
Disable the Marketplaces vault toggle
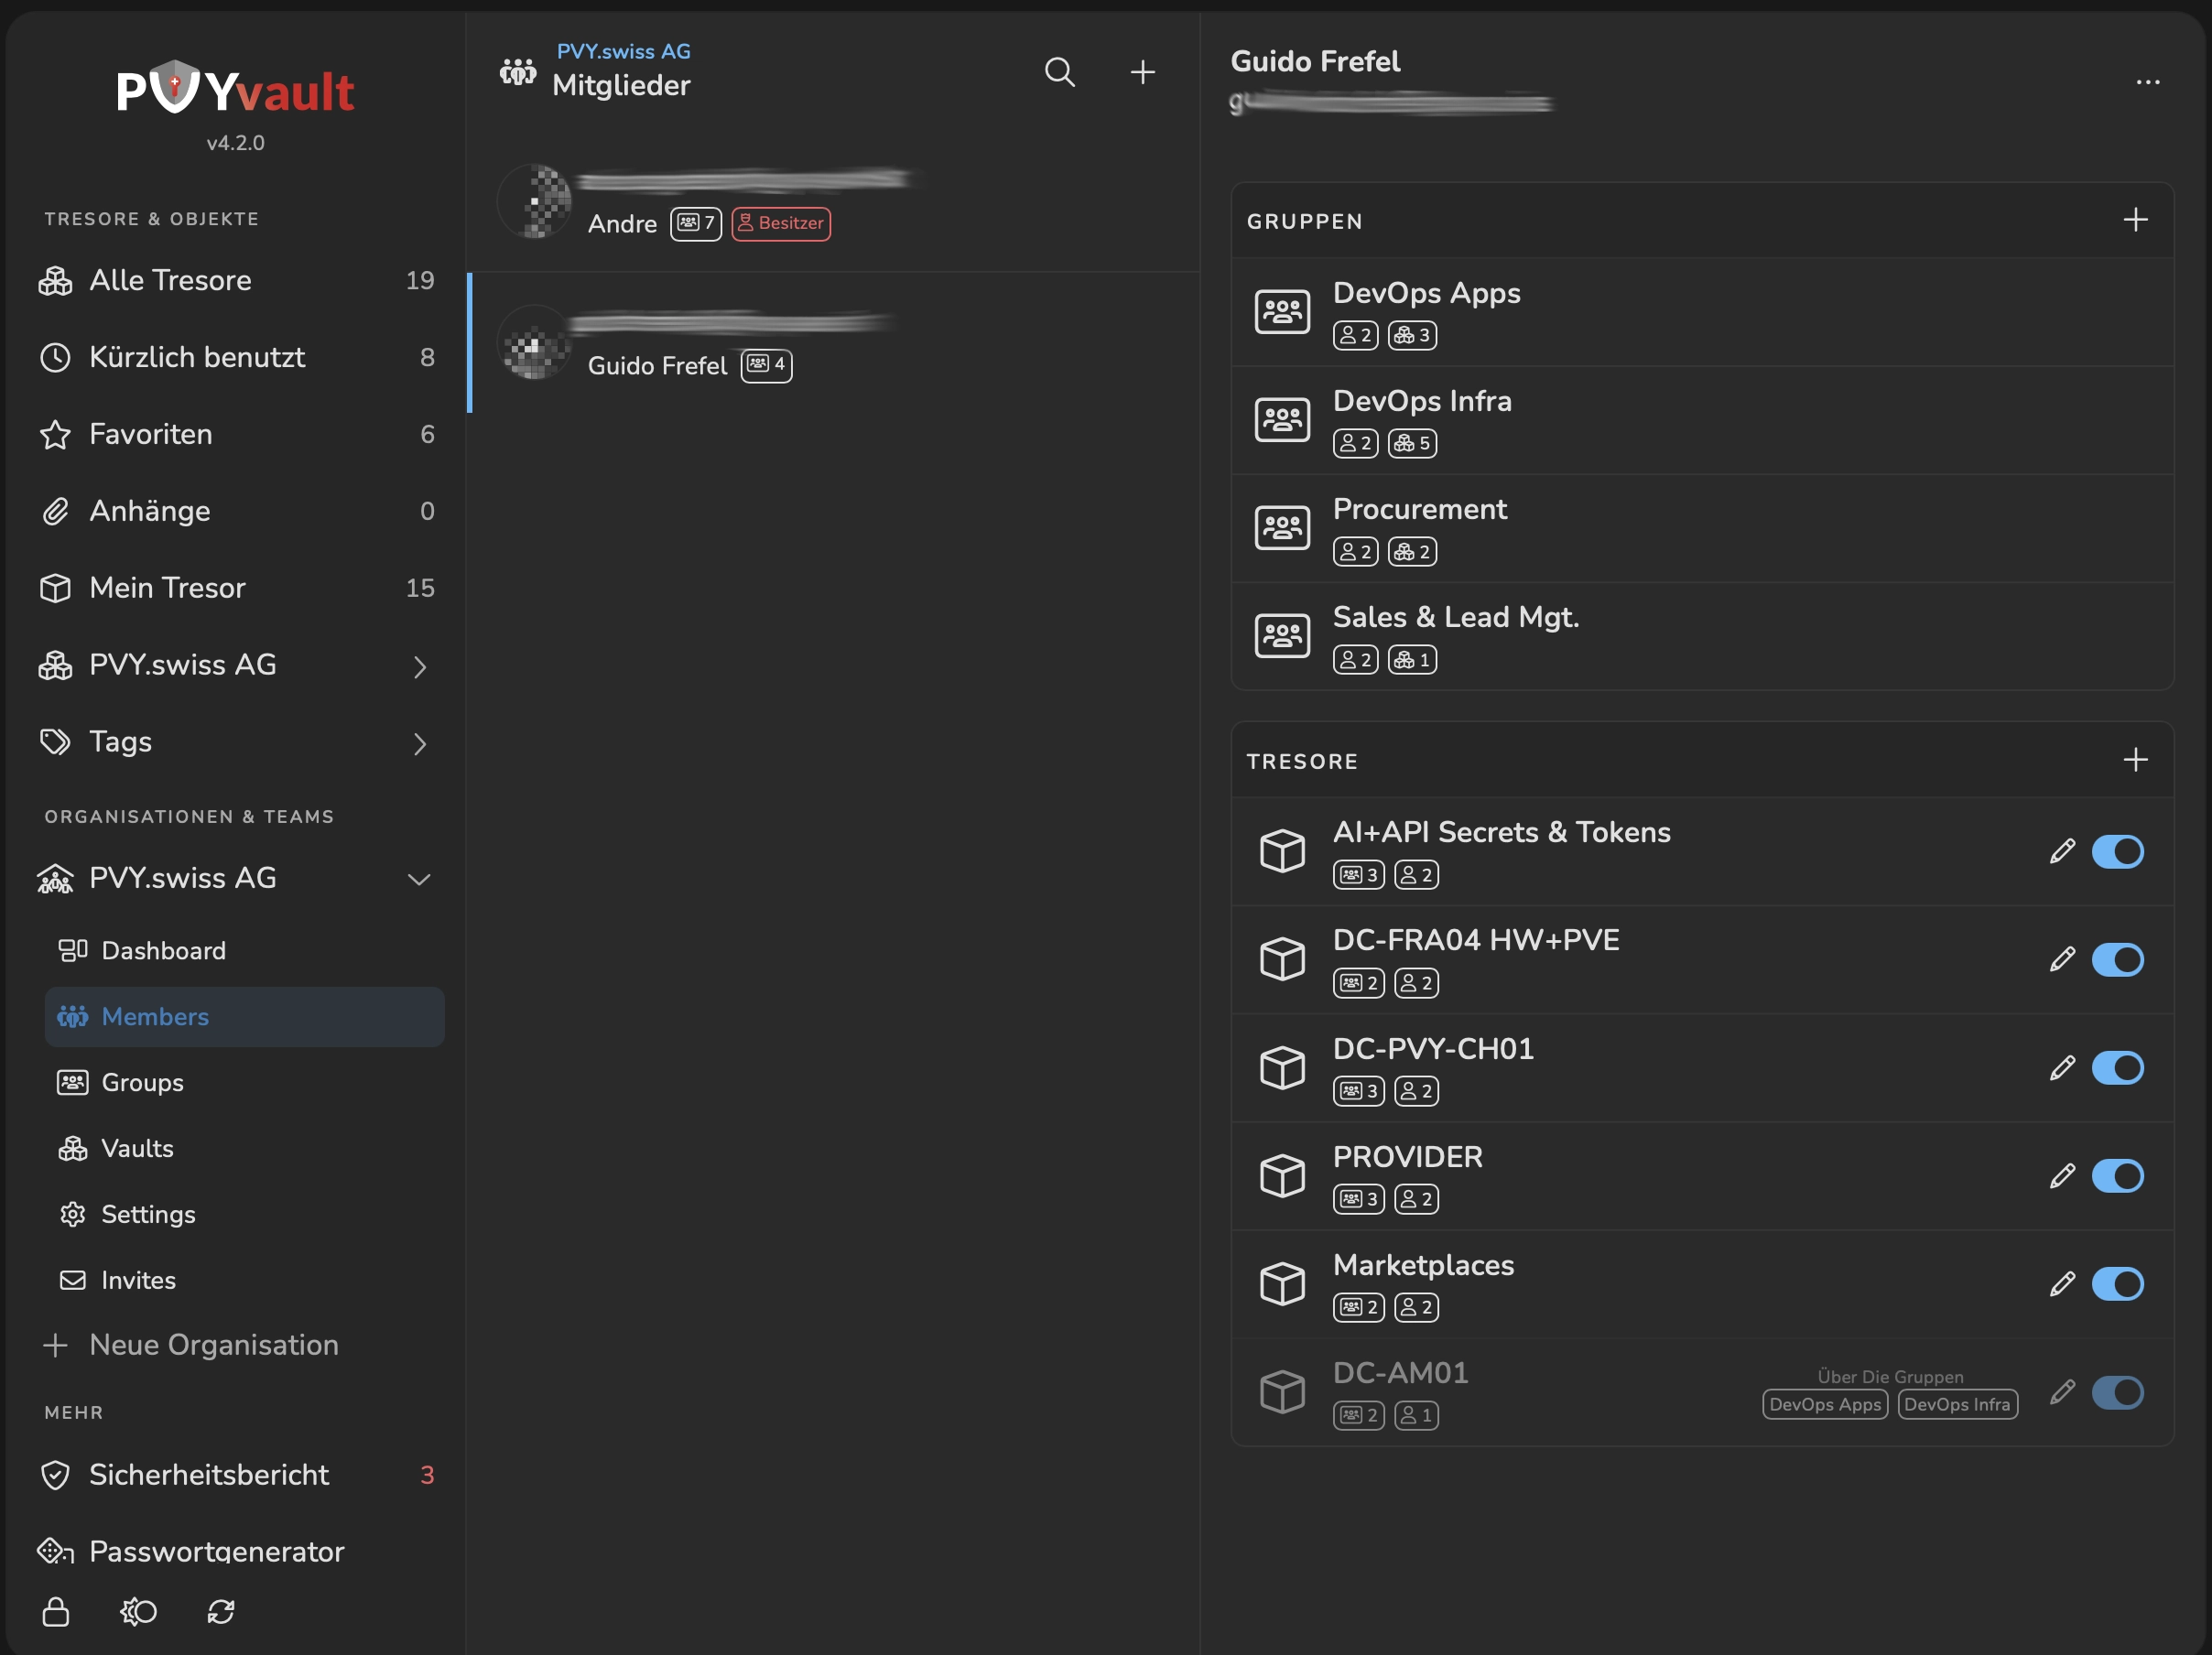[2117, 1283]
